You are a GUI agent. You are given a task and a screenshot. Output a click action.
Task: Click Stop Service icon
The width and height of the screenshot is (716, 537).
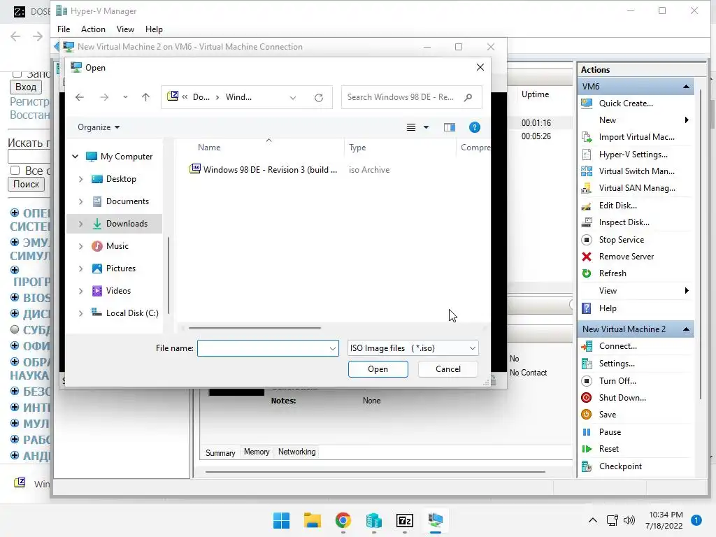pos(587,240)
